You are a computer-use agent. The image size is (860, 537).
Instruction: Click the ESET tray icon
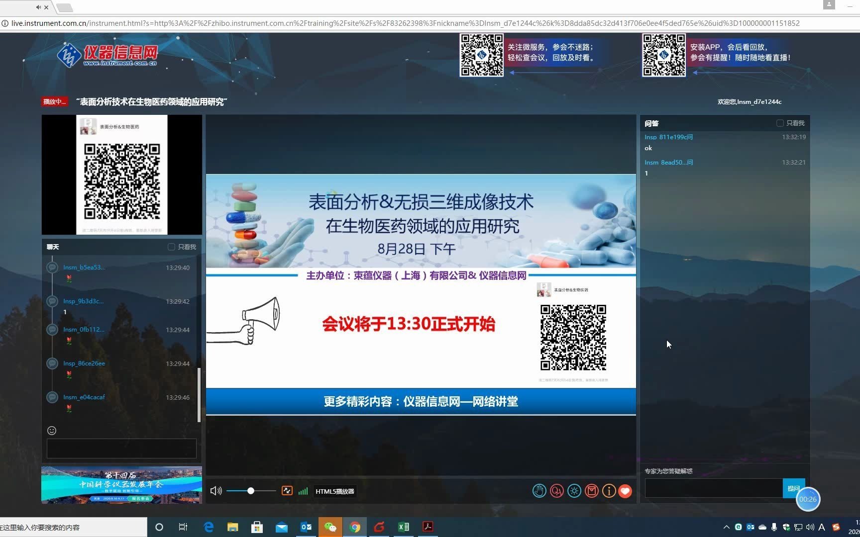(739, 527)
